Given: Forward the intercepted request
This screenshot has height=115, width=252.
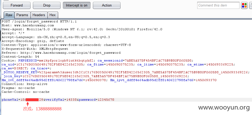Looking at the screenshot, I should [17, 5].
